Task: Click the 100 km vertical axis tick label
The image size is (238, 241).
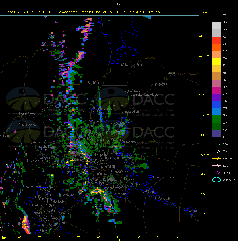Action: pyautogui.click(x=201, y=115)
